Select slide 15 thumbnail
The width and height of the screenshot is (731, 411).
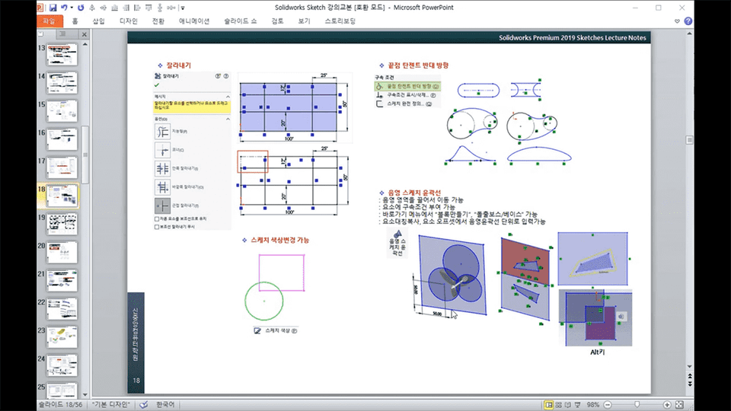62,111
